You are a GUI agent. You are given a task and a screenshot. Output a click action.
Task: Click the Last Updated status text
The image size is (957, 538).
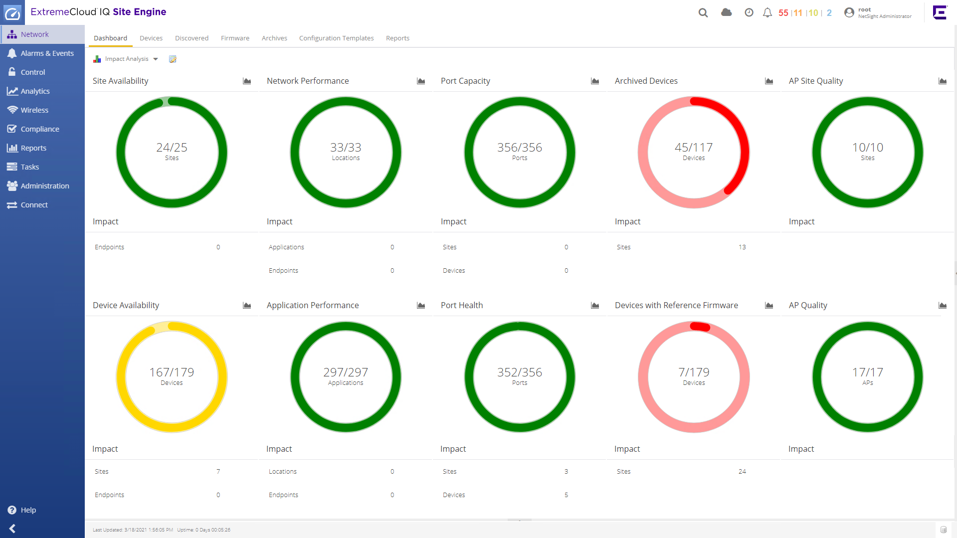coord(133,530)
